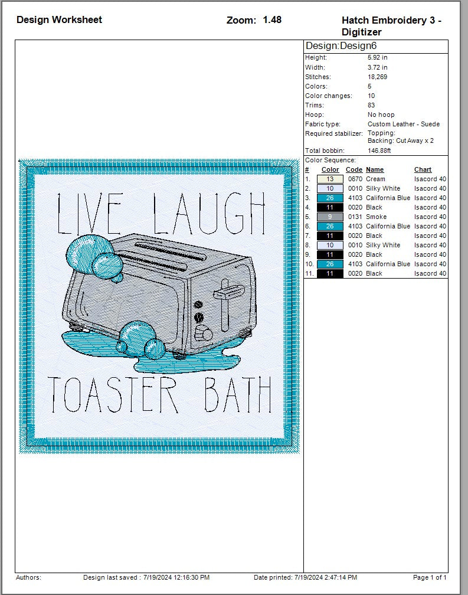Click the Code column header
The width and height of the screenshot is (468, 595).
(354, 169)
